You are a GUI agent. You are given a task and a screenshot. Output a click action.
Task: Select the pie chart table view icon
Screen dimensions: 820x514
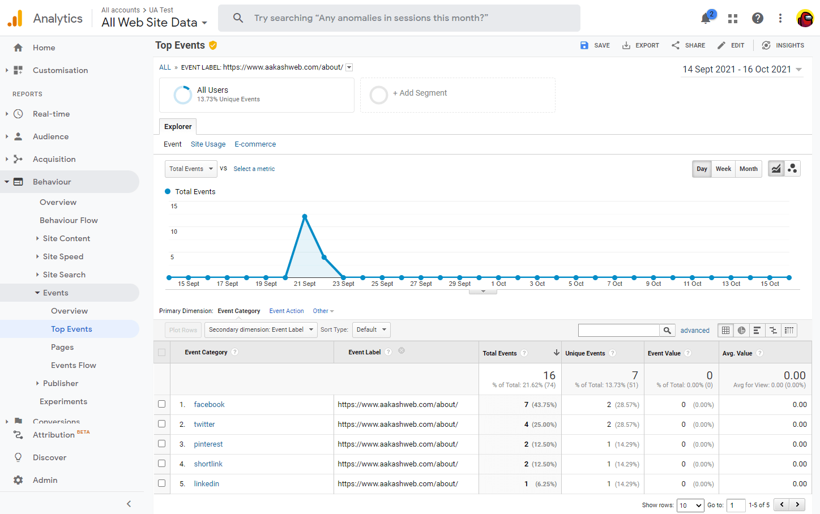(741, 330)
